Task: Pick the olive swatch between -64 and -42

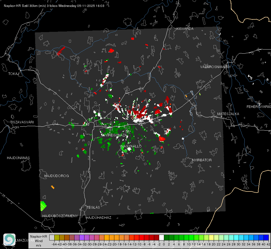Action: click(57, 237)
